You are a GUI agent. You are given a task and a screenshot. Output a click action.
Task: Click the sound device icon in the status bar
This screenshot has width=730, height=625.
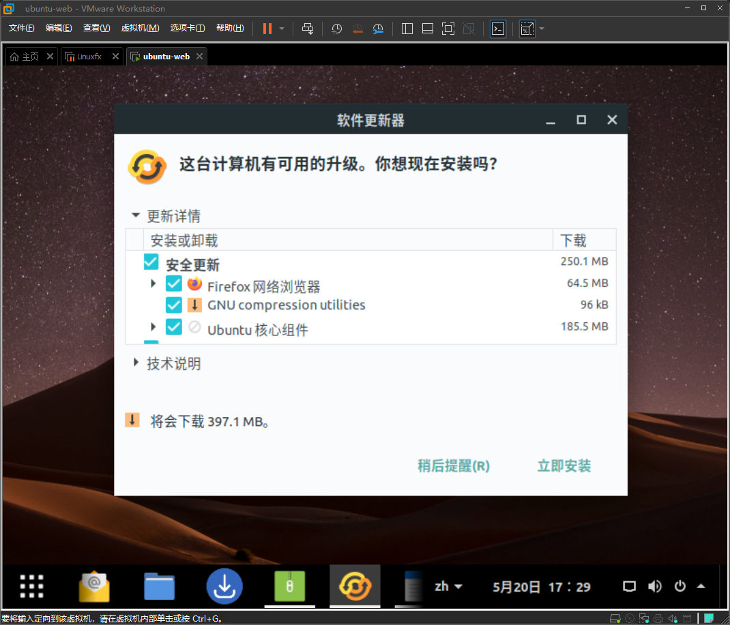click(x=673, y=618)
